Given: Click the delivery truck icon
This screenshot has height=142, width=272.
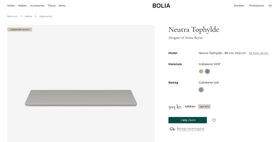Looking at the screenshot, I should (172, 129).
